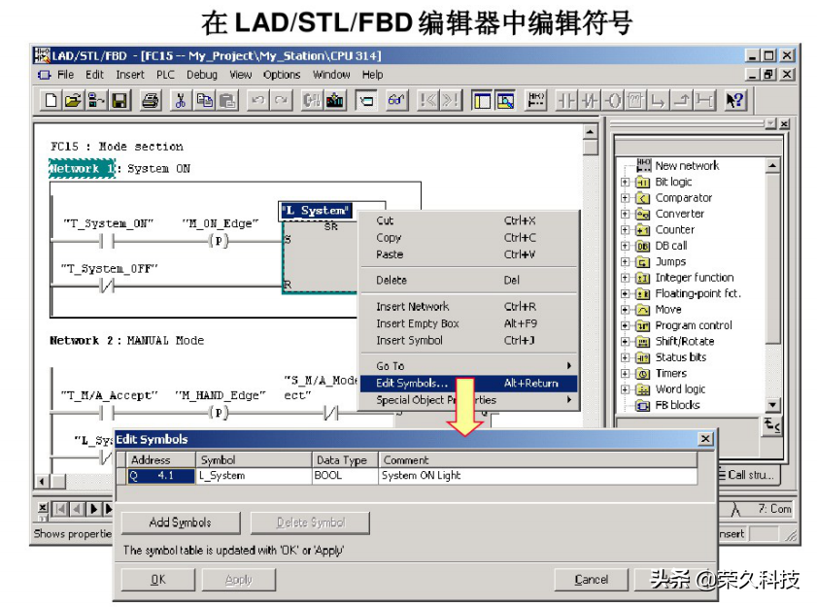Click the New network toolbar icon
This screenshot has height=607, width=817.
[535, 100]
